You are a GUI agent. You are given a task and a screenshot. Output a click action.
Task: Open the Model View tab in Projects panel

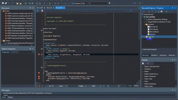click(155, 55)
